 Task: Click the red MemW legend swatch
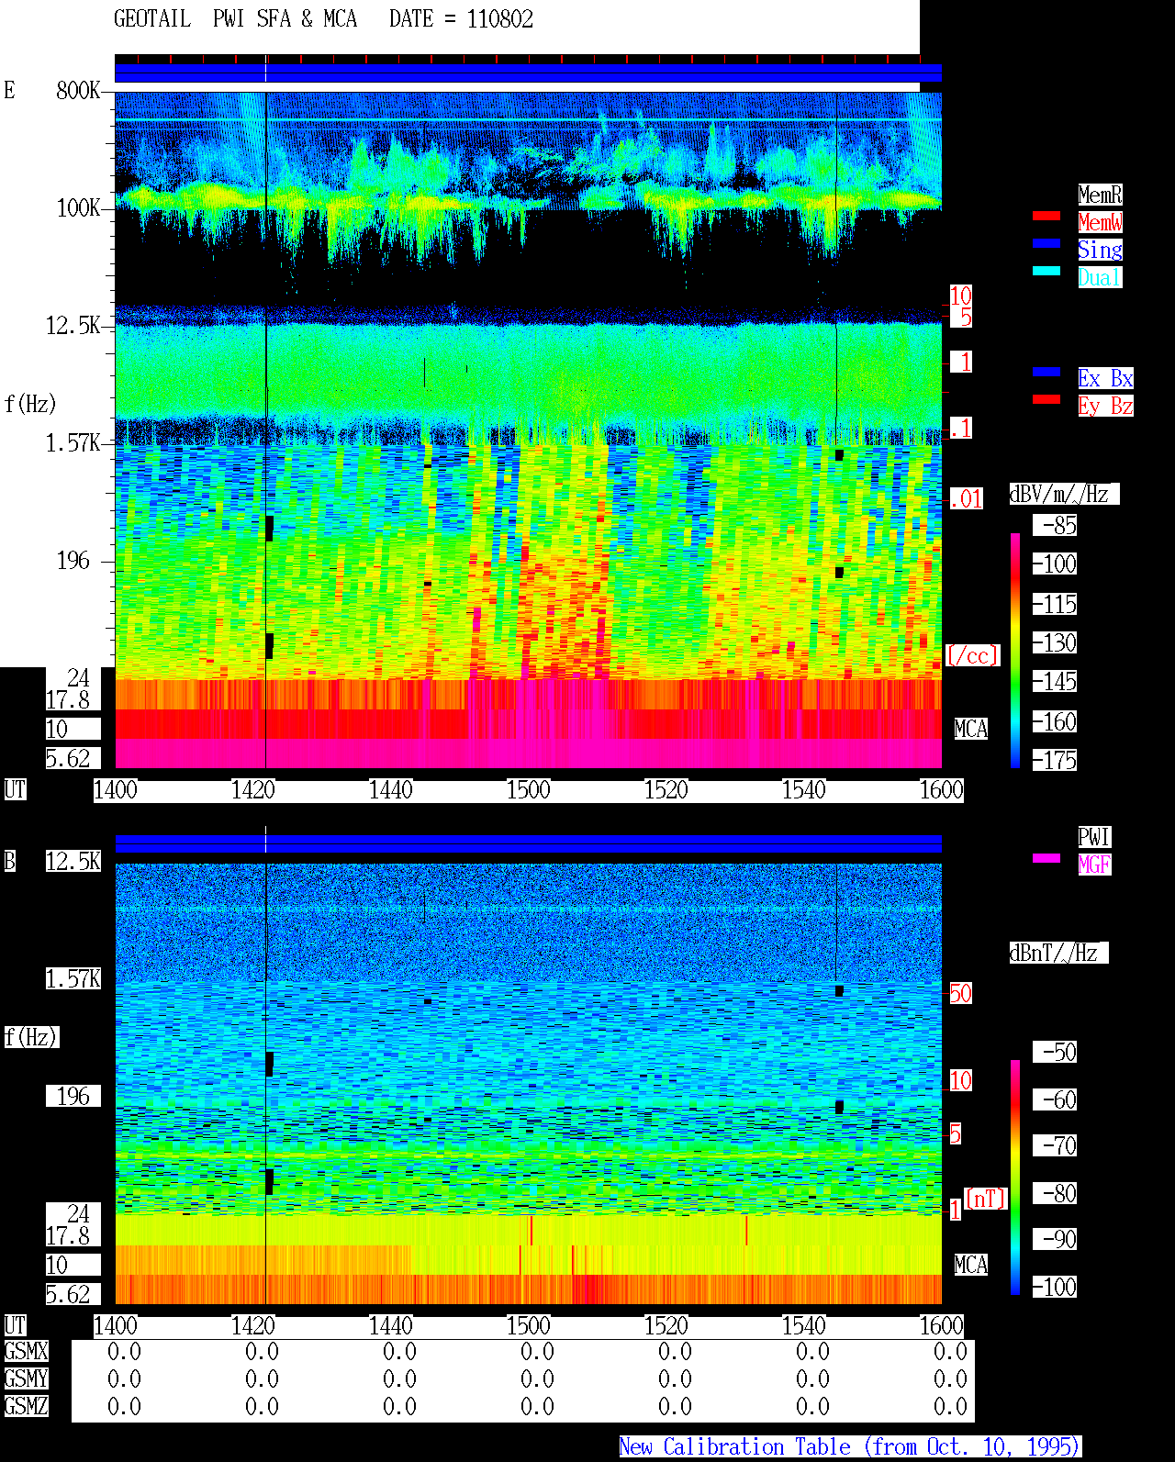[x=1046, y=216]
